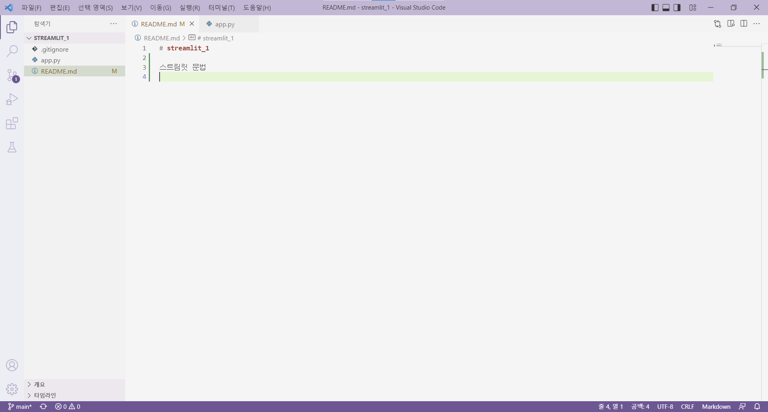768x412 pixels.
Task: Change CRLF end of line sequence
Action: pyautogui.click(x=688, y=406)
